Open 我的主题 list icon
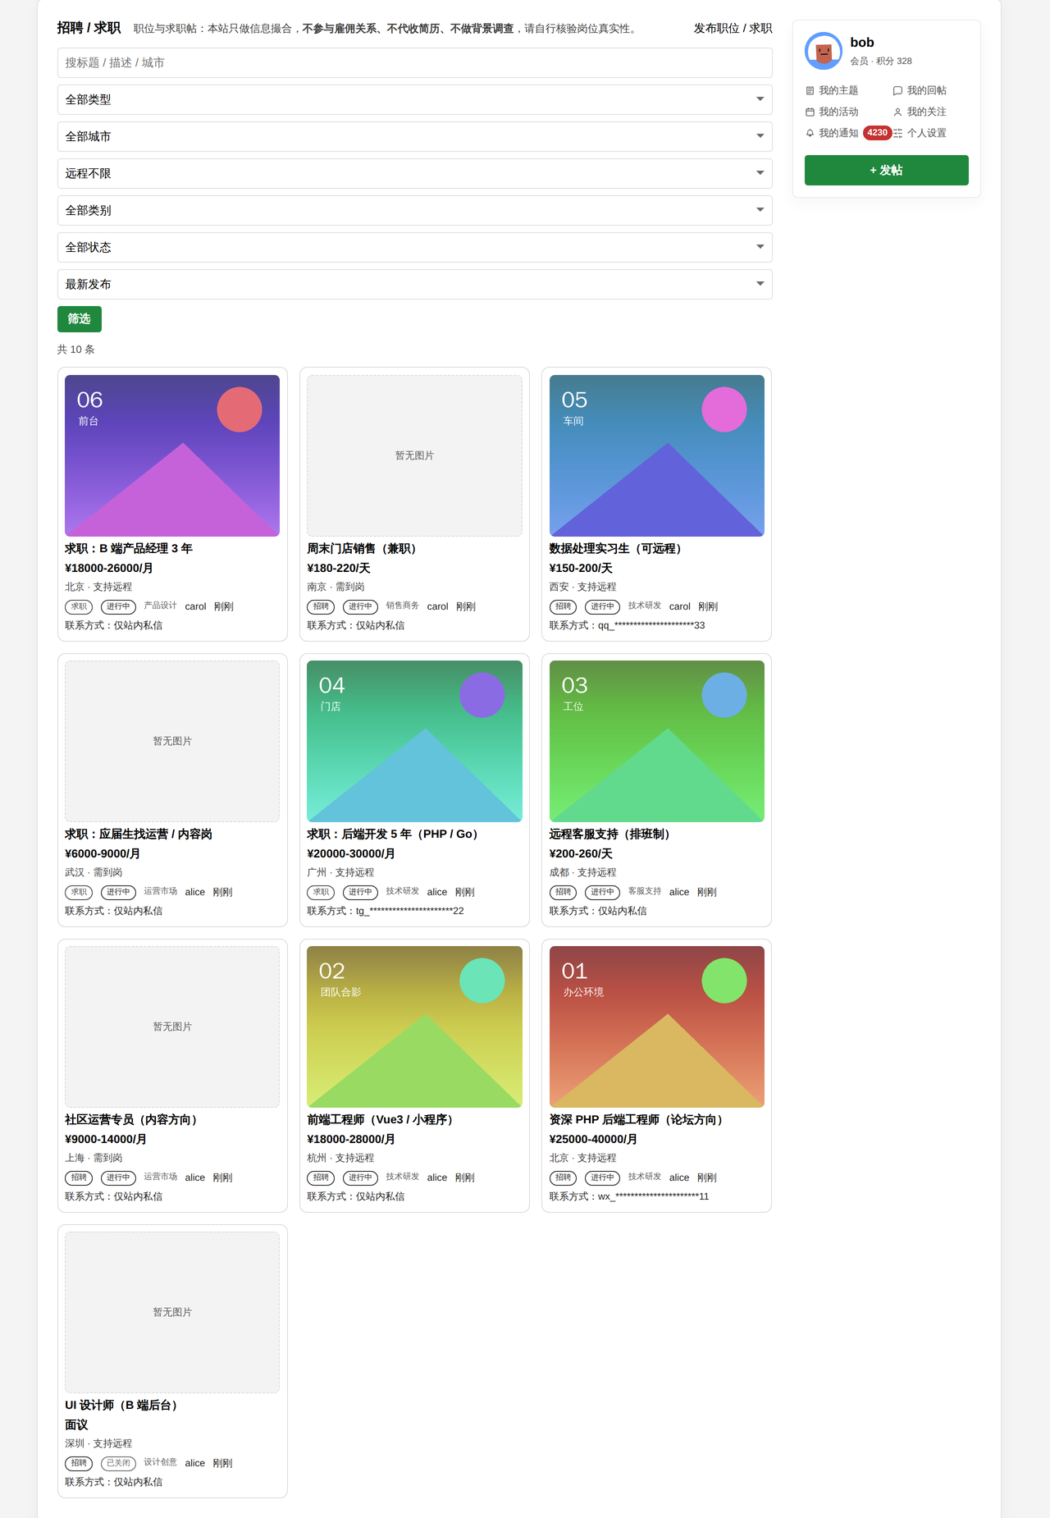Viewport: 1050px width, 1518px height. [x=810, y=91]
